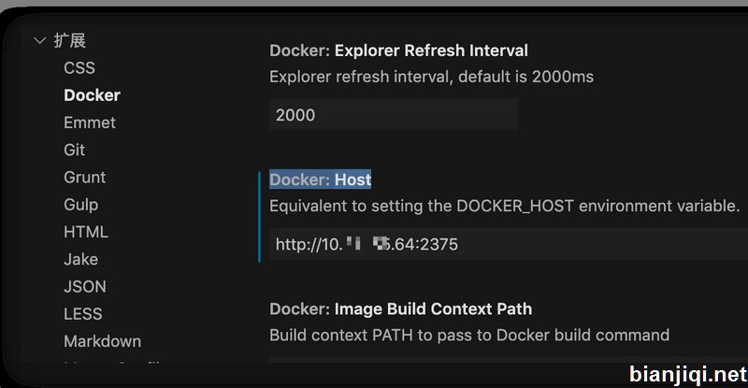Open Grunt extension settings
Screen dimensions: 748x388
(84, 177)
